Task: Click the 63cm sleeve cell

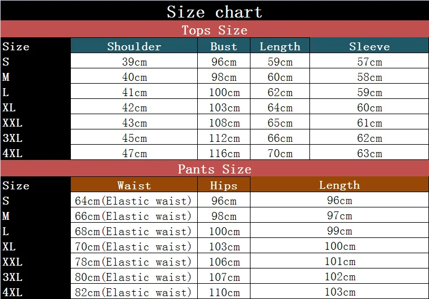Action: (x=369, y=153)
